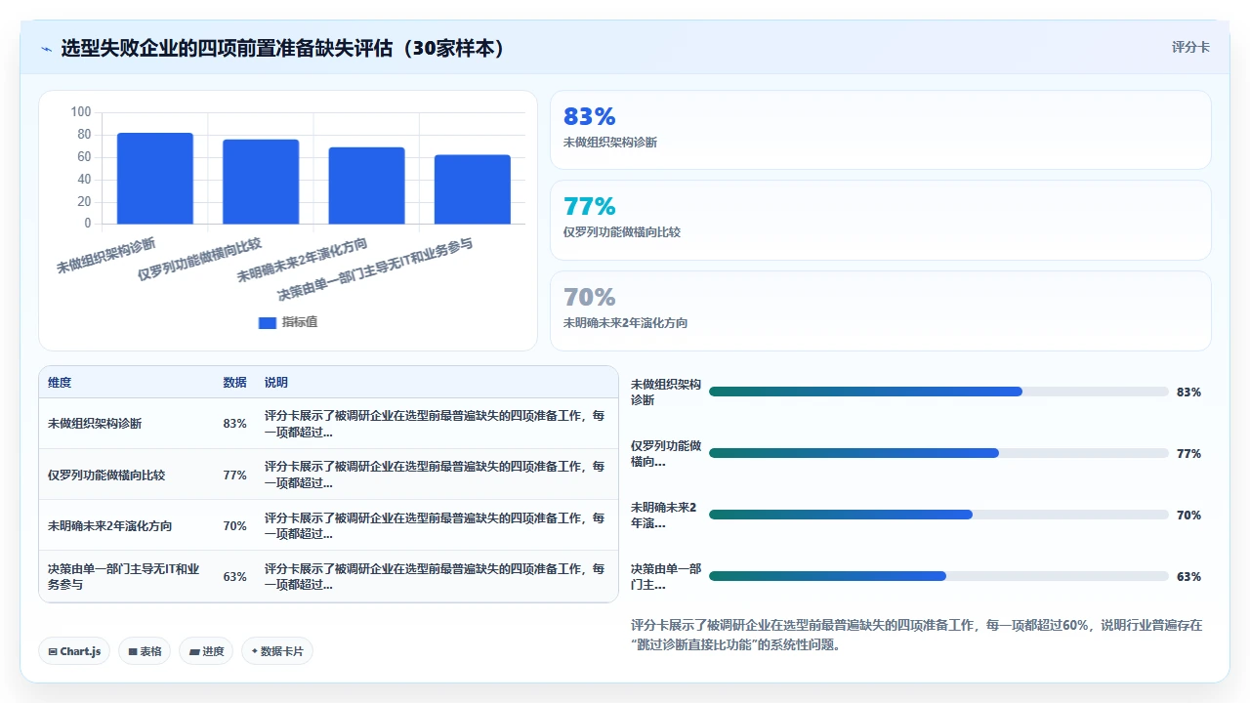This screenshot has height=703, width=1250.
Task: Click the description text in the 未做组织架构诊断 row
Action: 435,424
